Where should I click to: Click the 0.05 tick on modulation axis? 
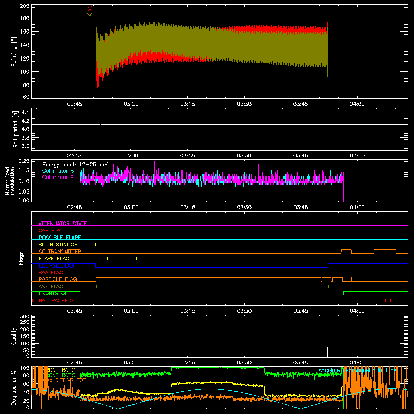[24, 191]
